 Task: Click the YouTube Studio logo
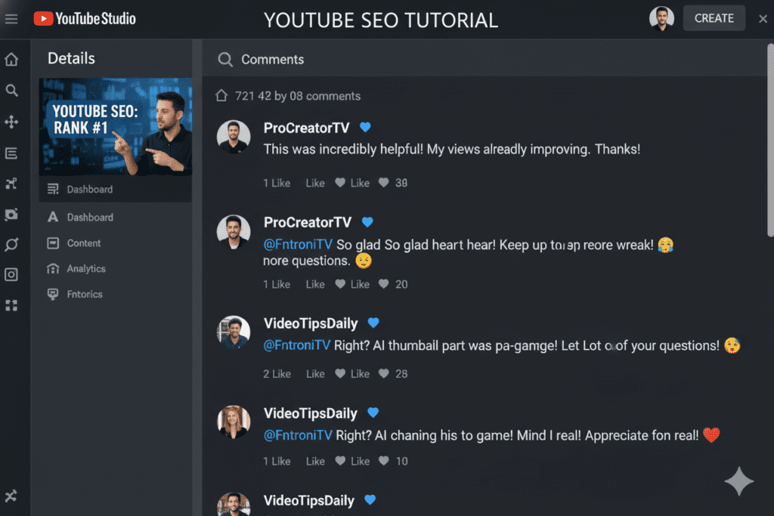click(83, 18)
